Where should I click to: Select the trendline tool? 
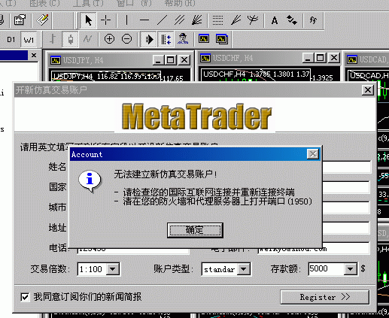[162, 20]
